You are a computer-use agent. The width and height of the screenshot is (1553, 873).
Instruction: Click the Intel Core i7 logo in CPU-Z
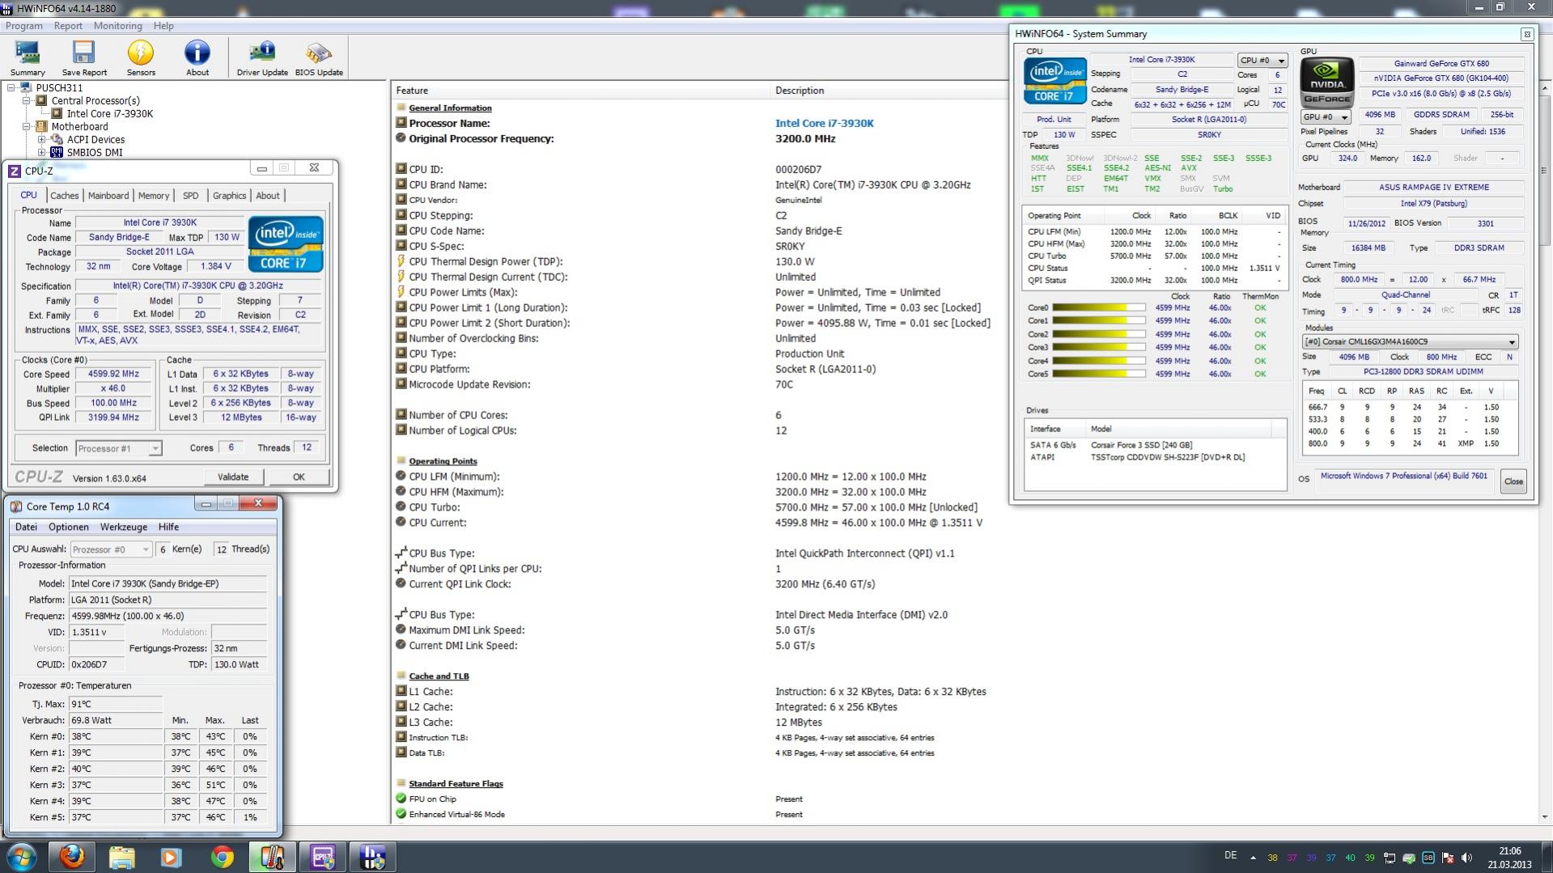point(286,244)
